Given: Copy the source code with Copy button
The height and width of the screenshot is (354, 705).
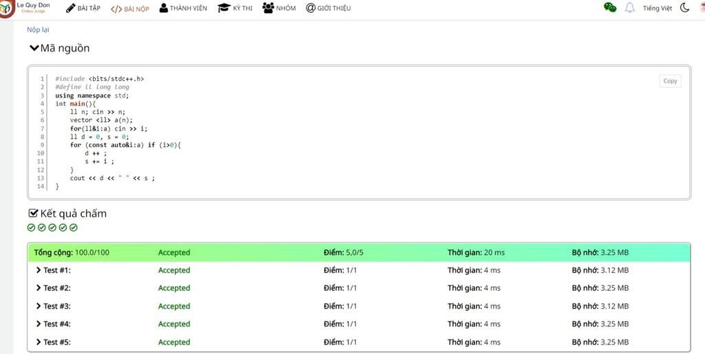Looking at the screenshot, I should click(670, 81).
